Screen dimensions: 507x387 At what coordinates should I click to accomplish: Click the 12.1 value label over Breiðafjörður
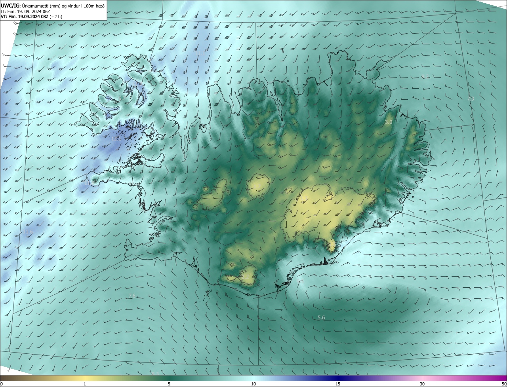coord(116,139)
